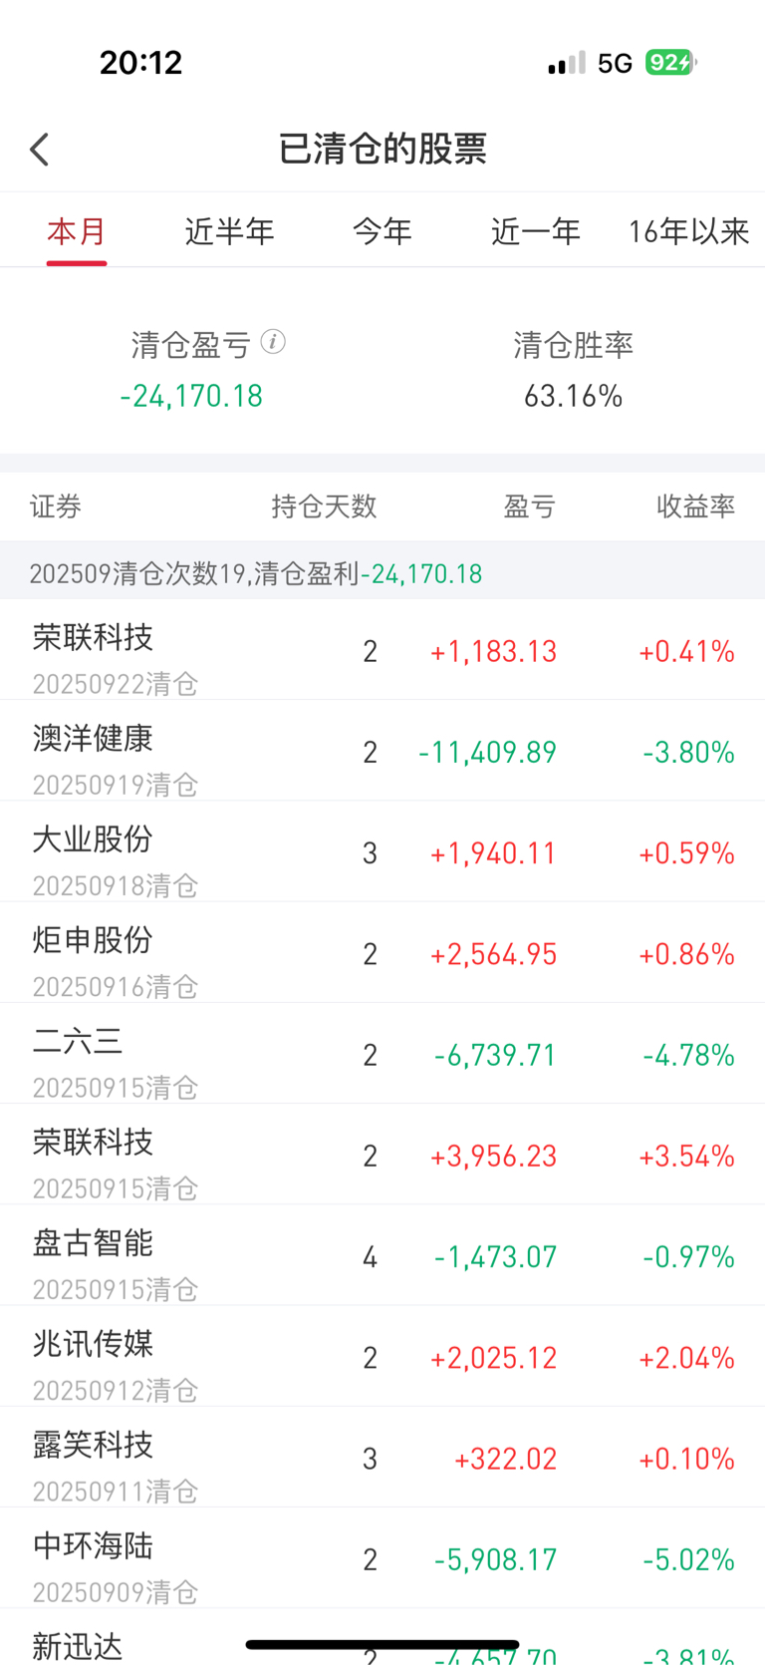The image size is (765, 1665).
Task: Tap the cellular signal bars icon
Action: (x=567, y=64)
